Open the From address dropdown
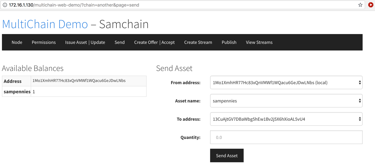Image resolution: width=375 pixels, height=168 pixels. (x=286, y=83)
